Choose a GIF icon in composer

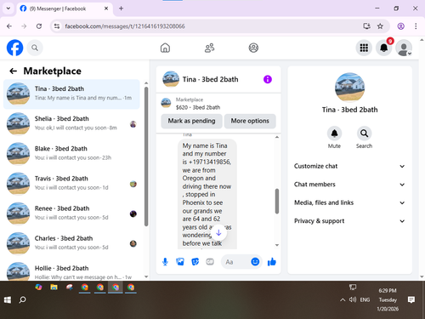[x=210, y=262]
